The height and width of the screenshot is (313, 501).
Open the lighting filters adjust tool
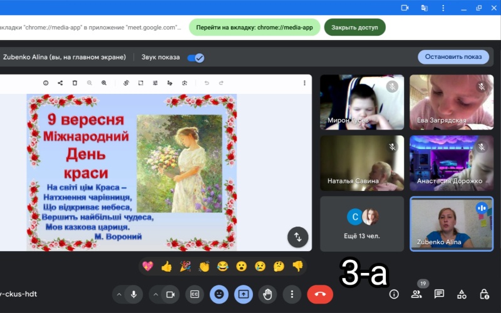click(x=155, y=83)
